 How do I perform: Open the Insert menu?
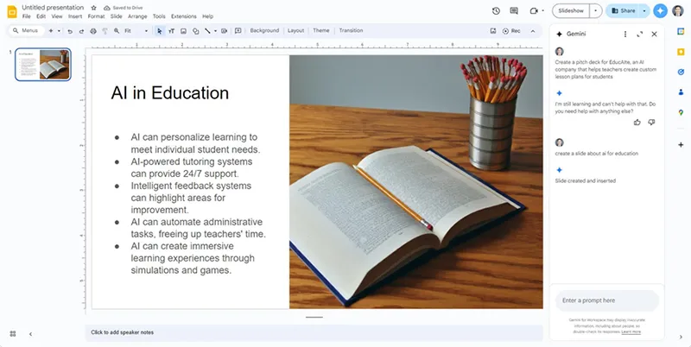pos(73,16)
